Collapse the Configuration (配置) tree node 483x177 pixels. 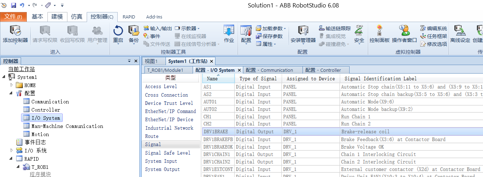pyautogui.click(x=12, y=93)
